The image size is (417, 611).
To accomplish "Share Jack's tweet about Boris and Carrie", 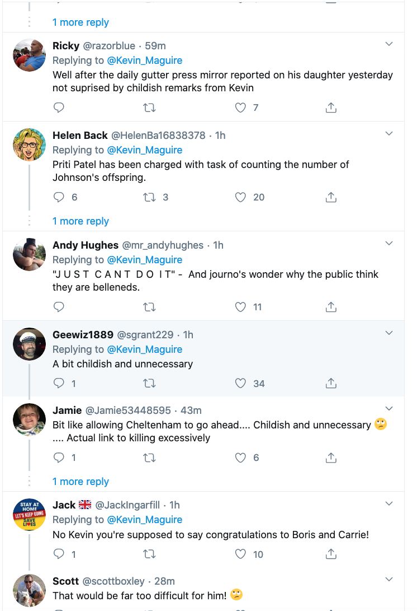I will pos(331,554).
